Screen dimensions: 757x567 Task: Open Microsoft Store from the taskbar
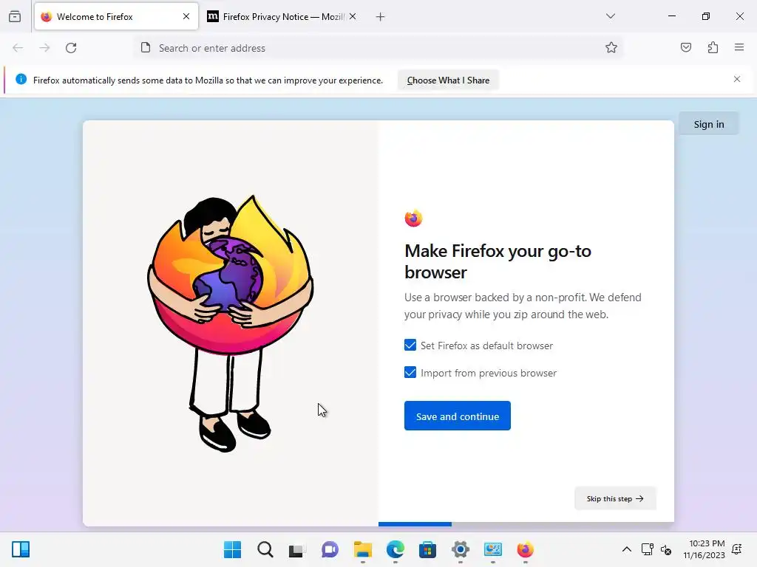coord(427,549)
